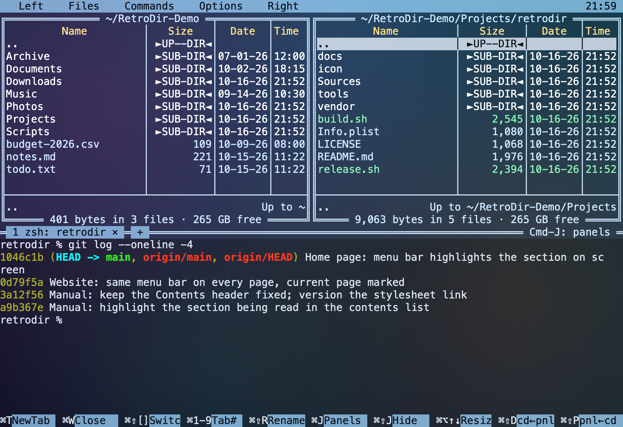Select release.sh script

tap(467, 169)
